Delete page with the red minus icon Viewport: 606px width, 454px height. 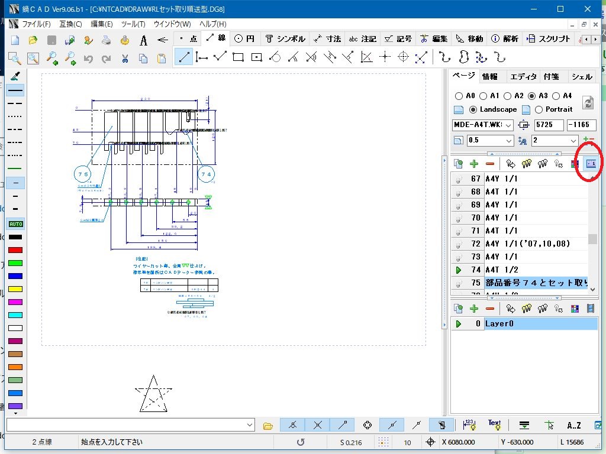490,164
